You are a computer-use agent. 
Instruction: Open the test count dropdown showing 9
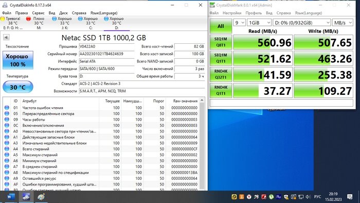click(x=240, y=23)
